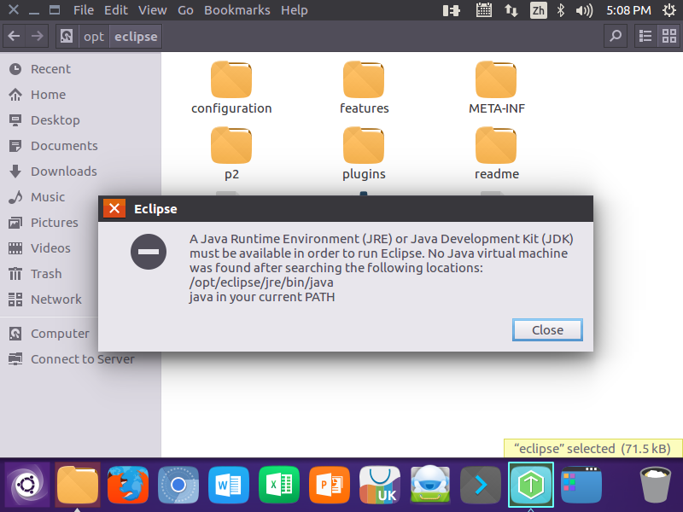The width and height of the screenshot is (683, 512).
Task: Open the File menu
Action: (x=84, y=10)
